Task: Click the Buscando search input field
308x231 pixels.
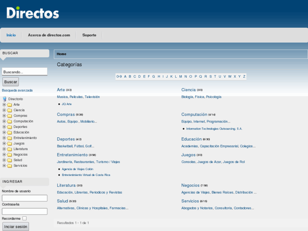Action: click(x=25, y=72)
